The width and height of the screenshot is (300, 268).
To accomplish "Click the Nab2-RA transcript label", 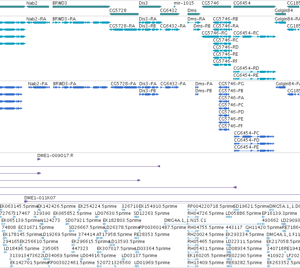I will pos(36,19).
